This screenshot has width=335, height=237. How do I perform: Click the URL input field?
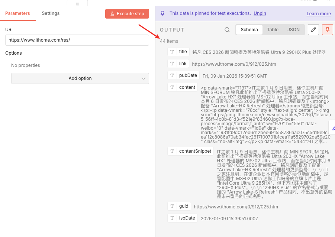click(77, 40)
